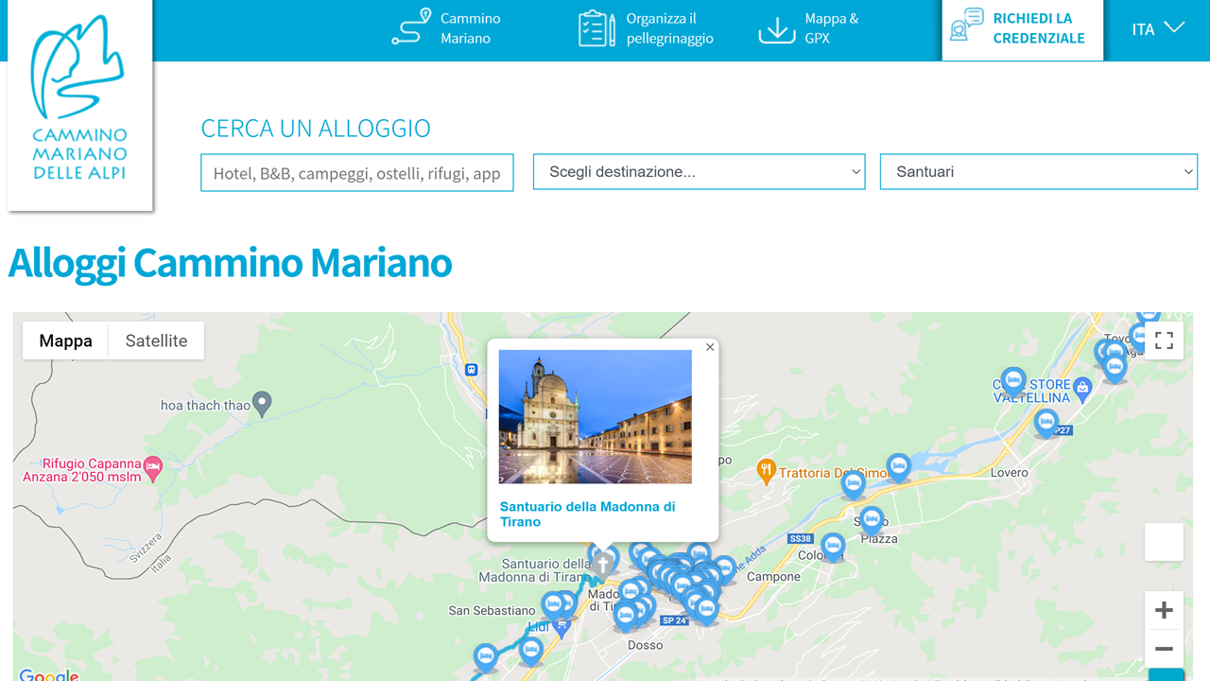Viewport: 1210px width, 681px height.
Task: Click the Cammino Mariano delle Alpi logo
Action: pos(79,104)
